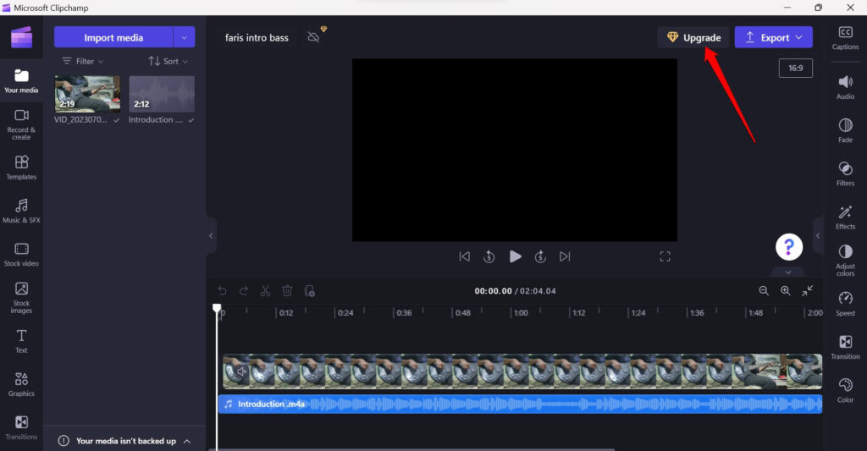Click the Import media button
The image size is (867, 451).
click(x=113, y=37)
